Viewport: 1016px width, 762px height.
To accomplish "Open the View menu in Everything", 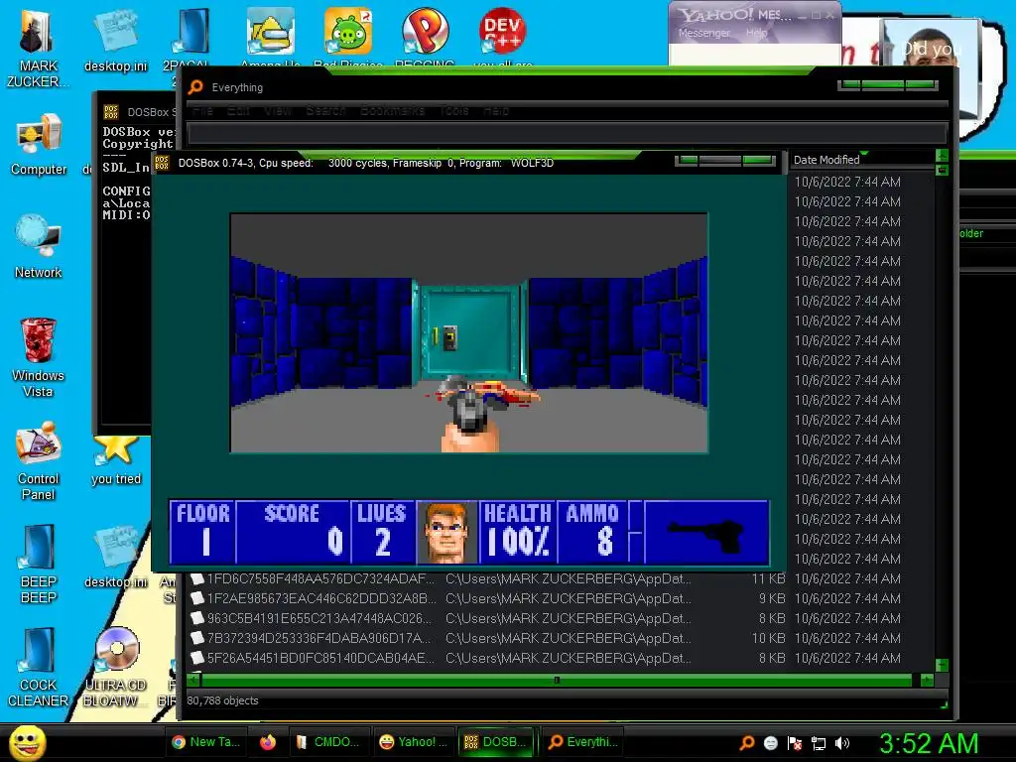I will [278, 110].
